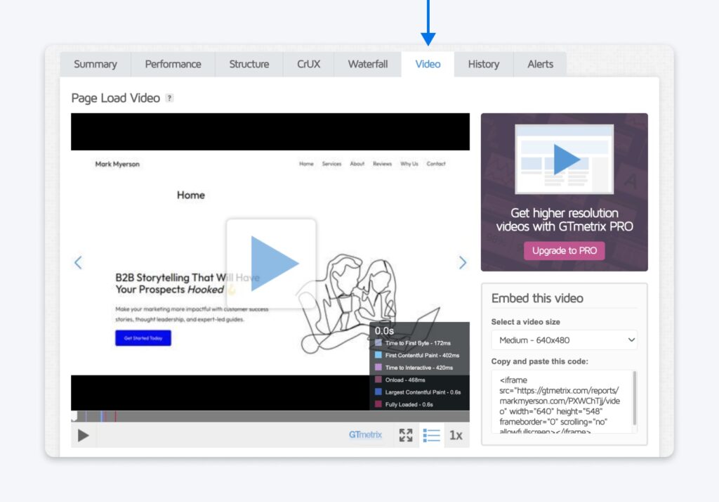View the Alerts tab

(539, 64)
